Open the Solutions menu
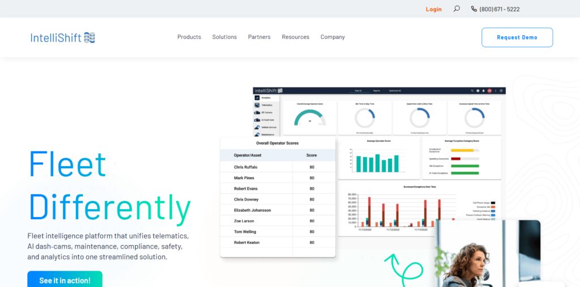Image resolution: width=580 pixels, height=287 pixels. 224,37
